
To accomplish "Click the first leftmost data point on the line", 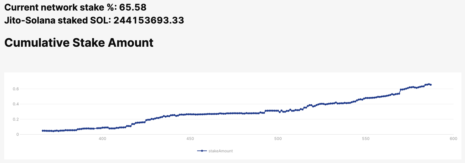I will click(43, 131).
